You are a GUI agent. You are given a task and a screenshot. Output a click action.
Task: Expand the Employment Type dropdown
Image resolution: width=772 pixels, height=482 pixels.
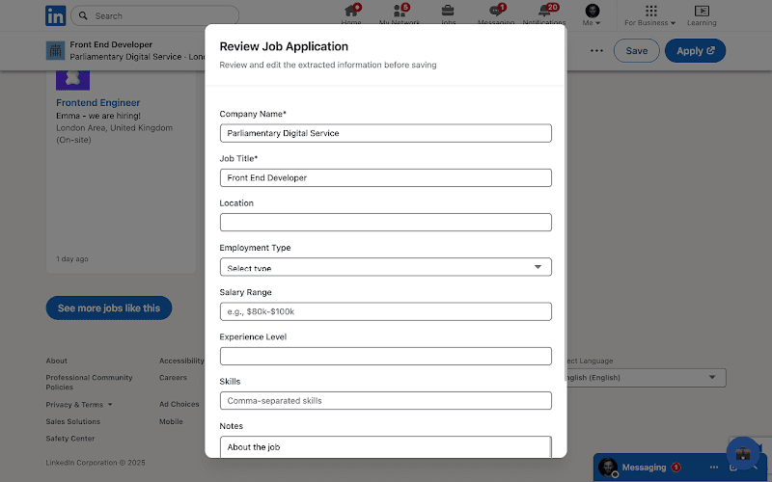(x=385, y=267)
